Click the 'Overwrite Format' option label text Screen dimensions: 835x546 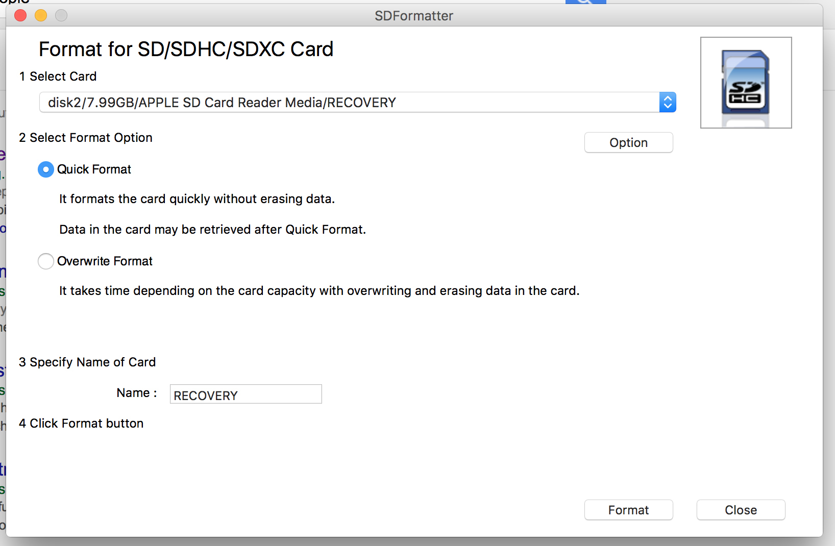[105, 261]
